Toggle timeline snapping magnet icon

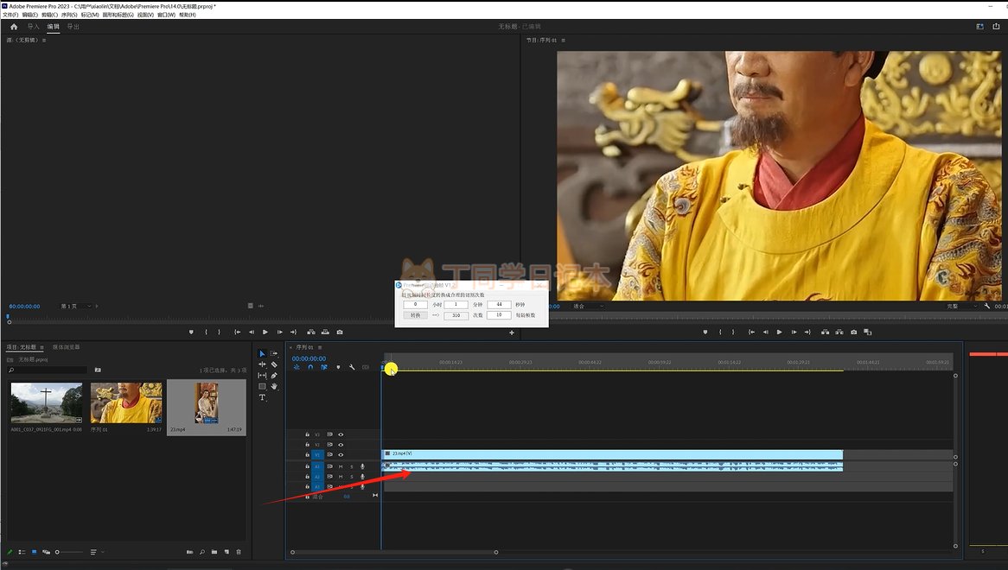[310, 367]
